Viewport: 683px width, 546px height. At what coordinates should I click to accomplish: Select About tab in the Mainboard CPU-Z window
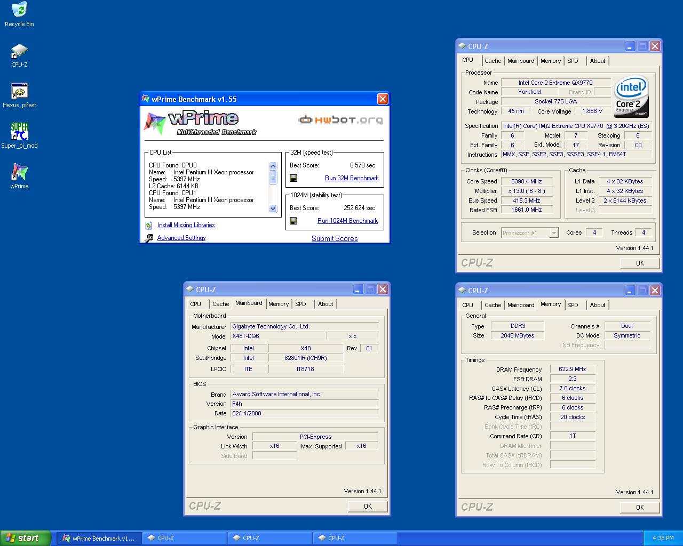click(325, 304)
